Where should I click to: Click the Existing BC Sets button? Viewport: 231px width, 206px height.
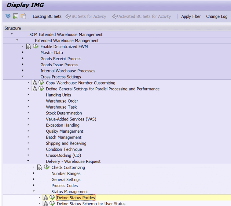coord(47,16)
